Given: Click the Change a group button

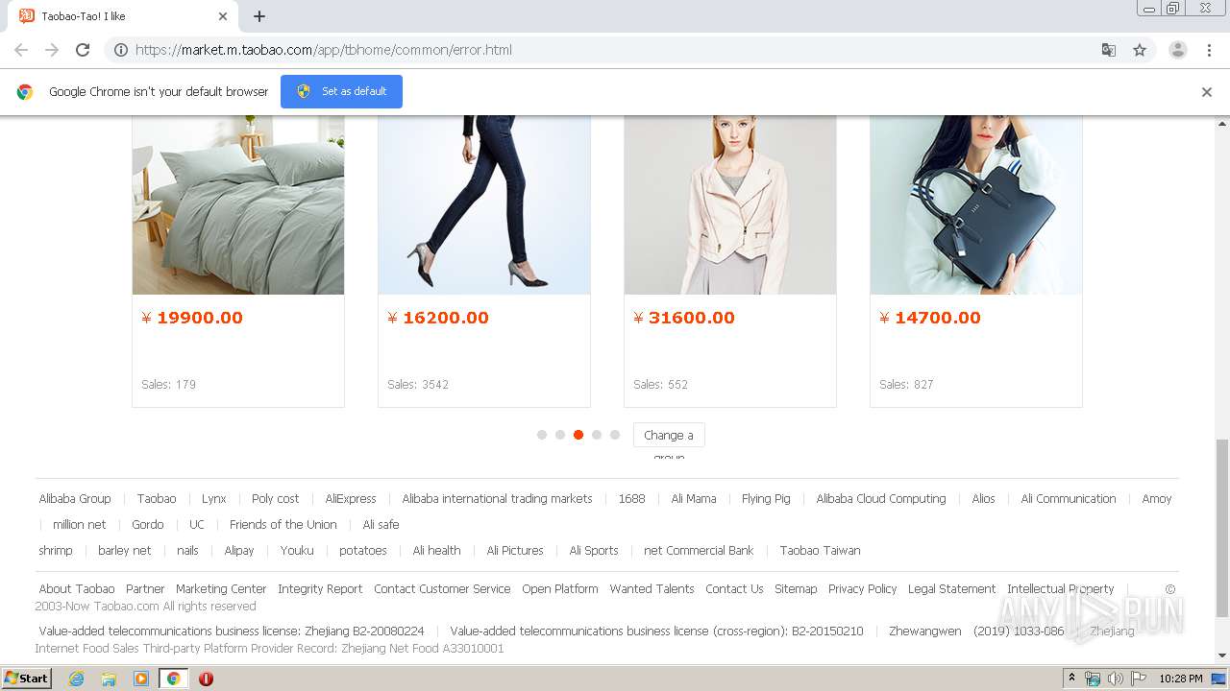Looking at the screenshot, I should click(x=669, y=435).
